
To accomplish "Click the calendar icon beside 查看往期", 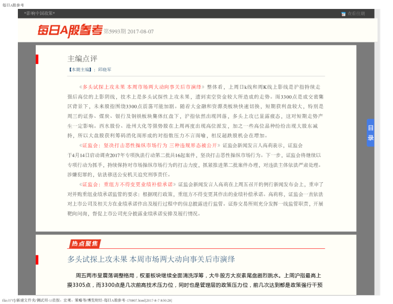I will click(343, 14).
